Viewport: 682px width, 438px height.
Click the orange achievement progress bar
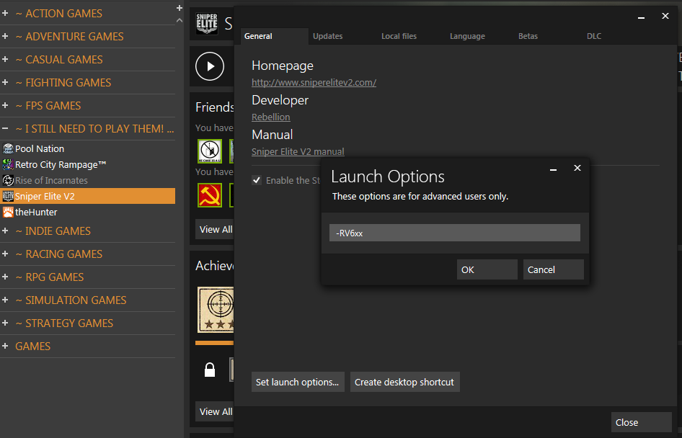coord(214,343)
